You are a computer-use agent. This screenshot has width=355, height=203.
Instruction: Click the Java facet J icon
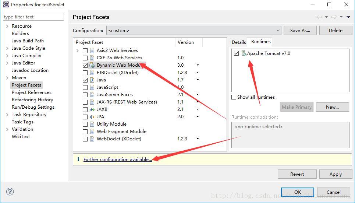click(92, 80)
